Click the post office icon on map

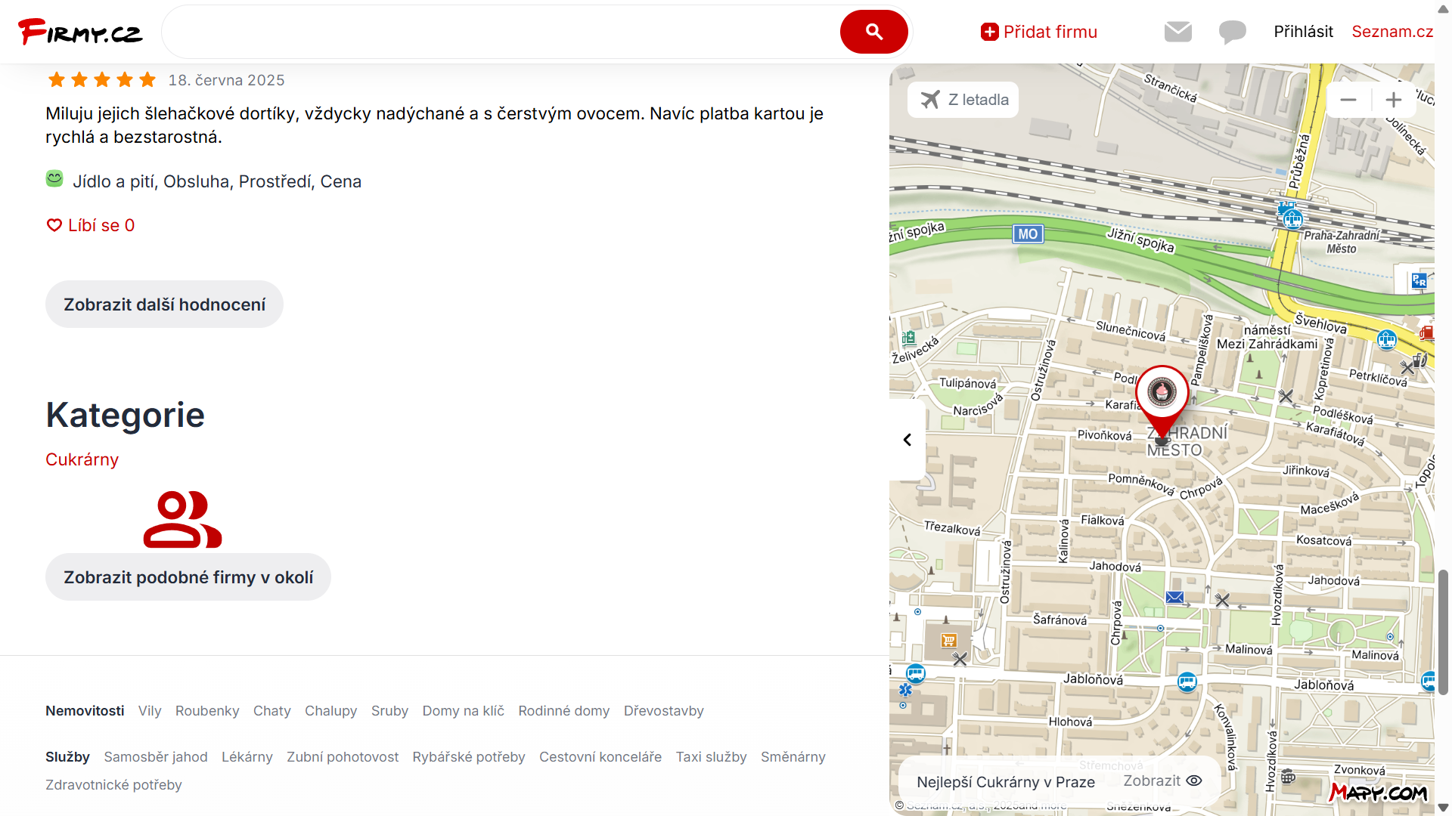pos(1174,598)
